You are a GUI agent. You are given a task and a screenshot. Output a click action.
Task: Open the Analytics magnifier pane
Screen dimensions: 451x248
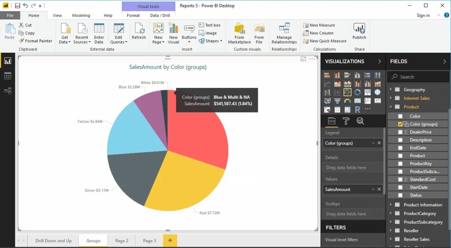tap(360, 121)
